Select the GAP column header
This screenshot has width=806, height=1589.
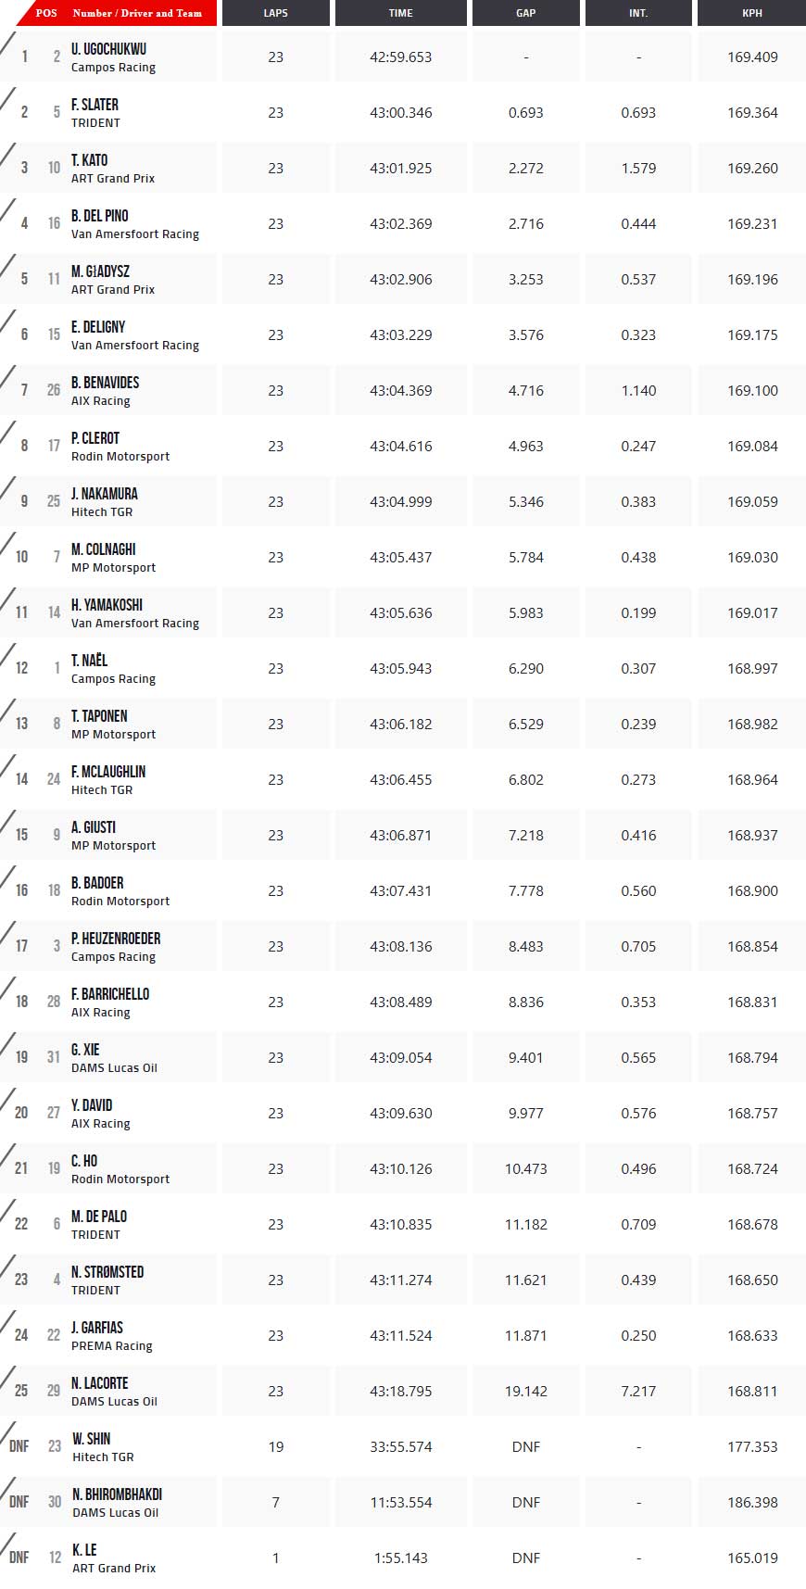(x=525, y=13)
